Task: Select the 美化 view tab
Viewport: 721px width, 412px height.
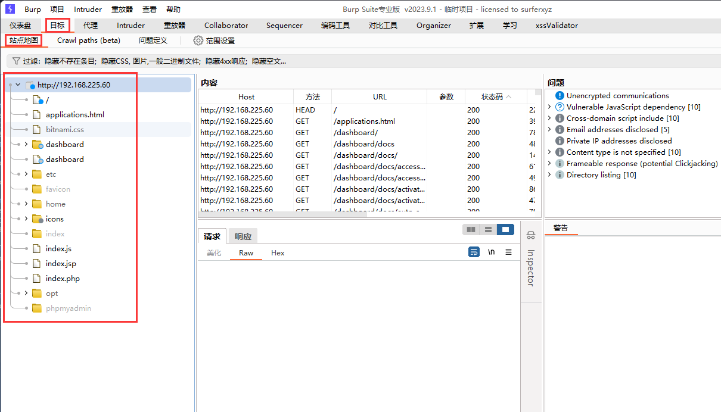Action: pyautogui.click(x=214, y=253)
